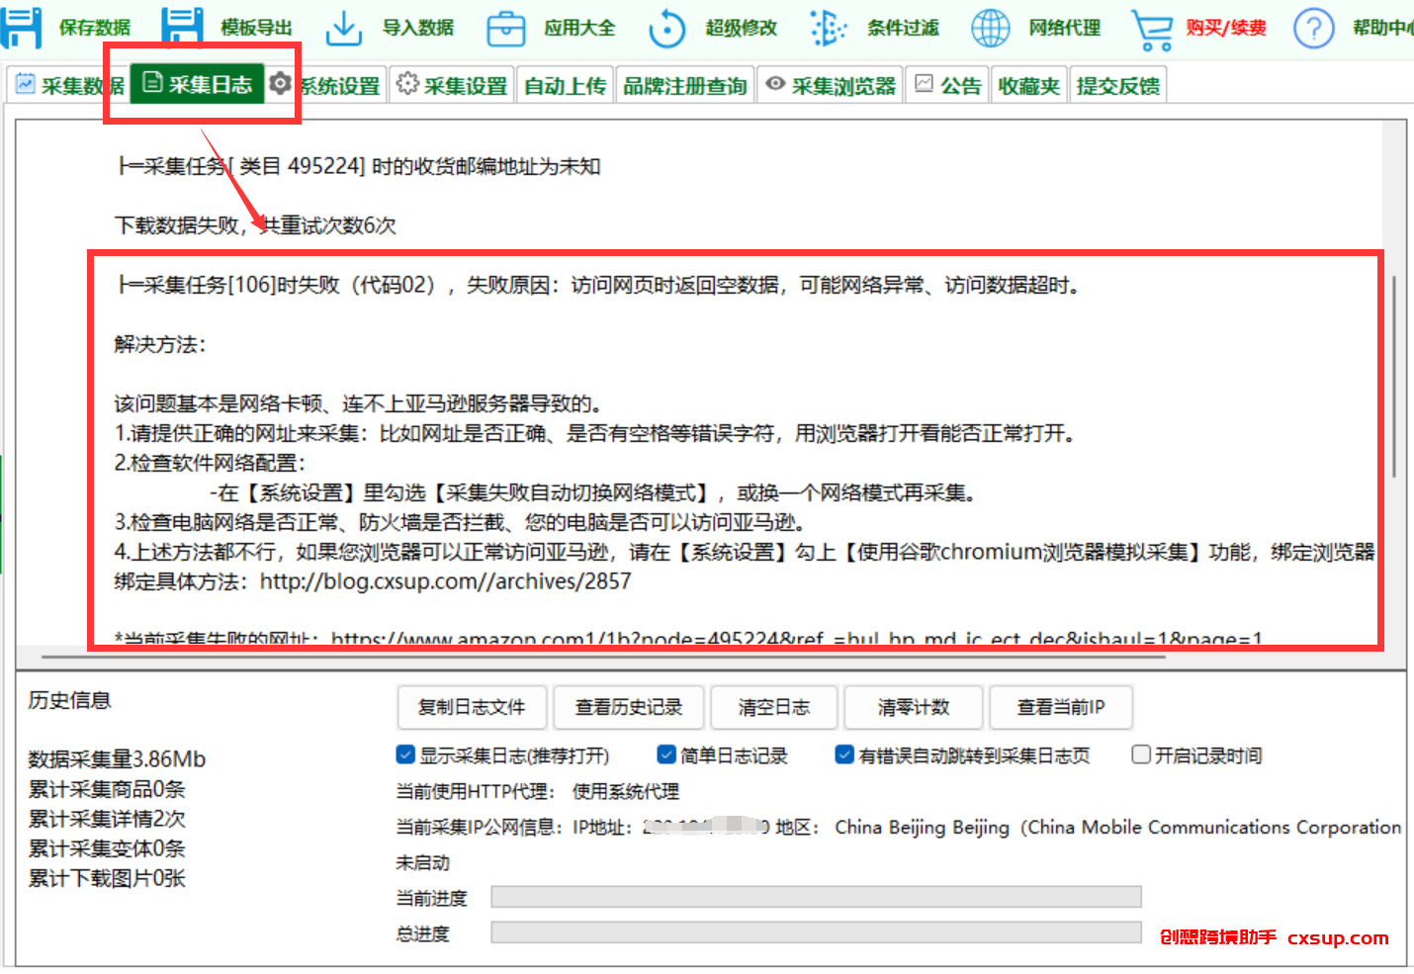Select the 采集日志 tab
The image size is (1414, 974).
[x=198, y=84]
